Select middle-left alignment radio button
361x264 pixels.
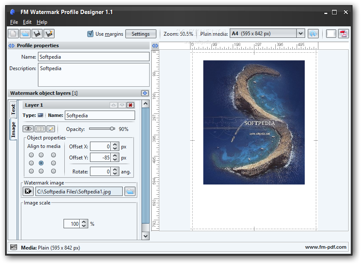31,163
